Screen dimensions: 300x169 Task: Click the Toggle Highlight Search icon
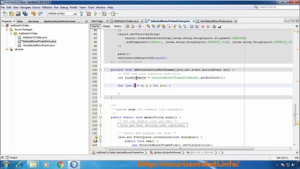[x=164, y=26]
